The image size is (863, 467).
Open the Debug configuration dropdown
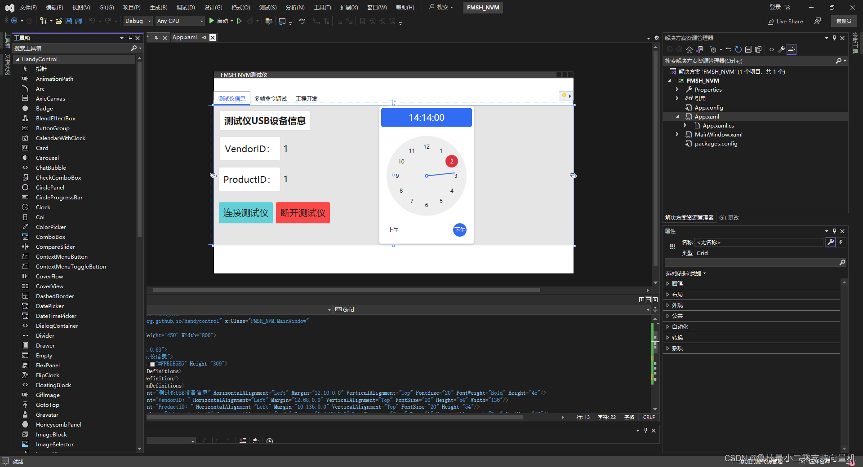[x=138, y=21]
